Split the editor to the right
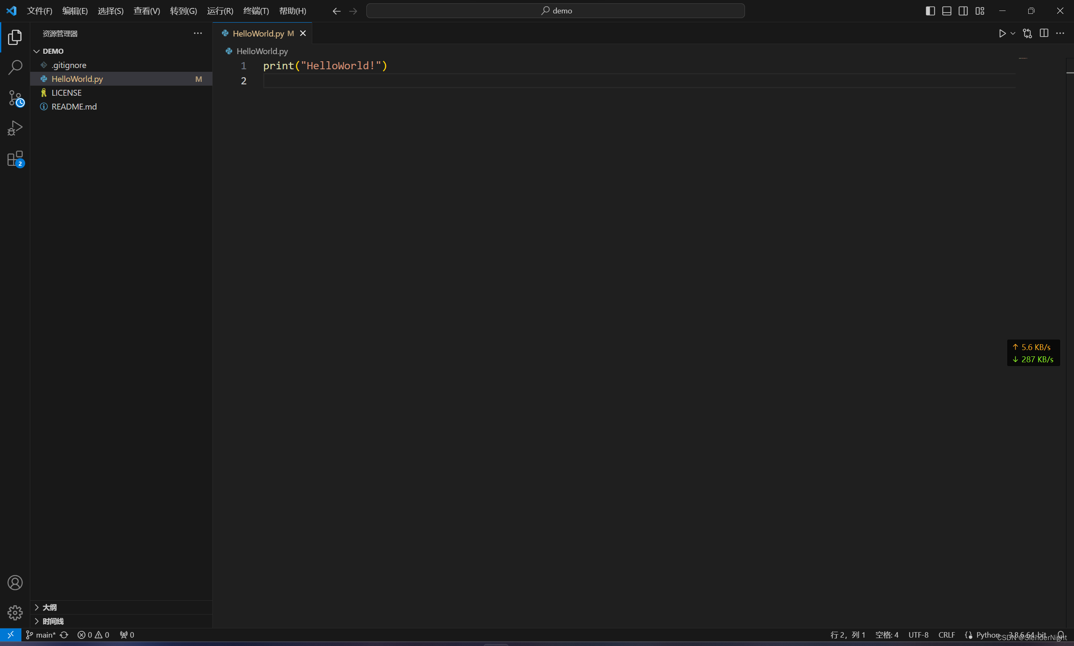The height and width of the screenshot is (646, 1074). (x=1044, y=34)
